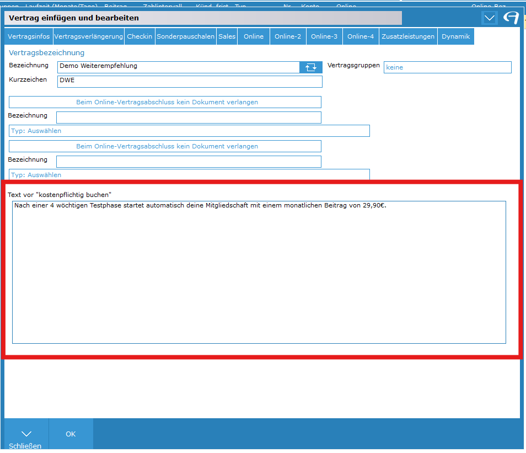Viewport: 526px width, 453px height.
Task: Open second 'Typ: Auswählen' dropdown
Action: click(x=189, y=174)
